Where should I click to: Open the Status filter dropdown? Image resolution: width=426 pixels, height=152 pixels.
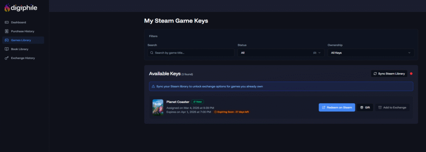pyautogui.click(x=281, y=53)
